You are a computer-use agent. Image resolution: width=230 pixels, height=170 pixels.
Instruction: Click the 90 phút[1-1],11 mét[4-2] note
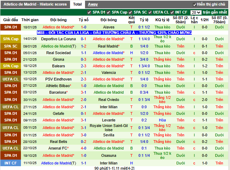click(114, 168)
